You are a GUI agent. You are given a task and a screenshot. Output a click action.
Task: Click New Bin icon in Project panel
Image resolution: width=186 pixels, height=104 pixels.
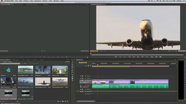[x=63, y=101]
